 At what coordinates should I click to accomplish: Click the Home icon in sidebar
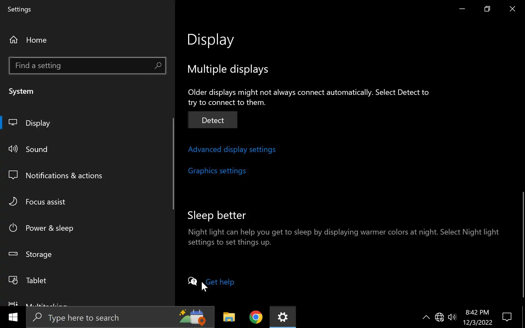(x=13, y=40)
